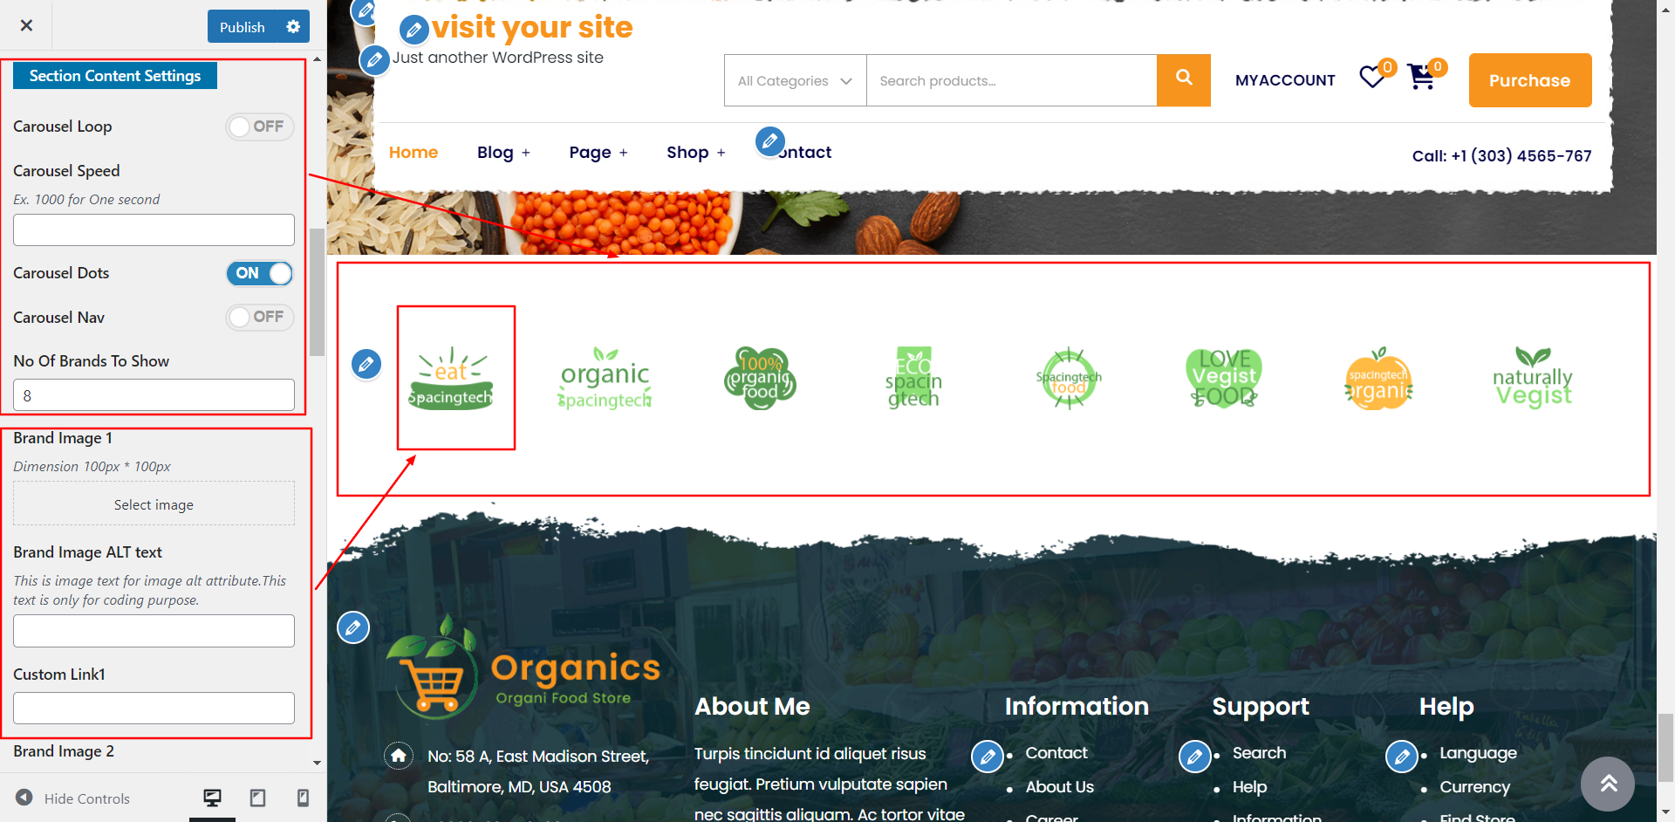
Task: Switch to tablet preview device icon
Action: click(x=257, y=798)
